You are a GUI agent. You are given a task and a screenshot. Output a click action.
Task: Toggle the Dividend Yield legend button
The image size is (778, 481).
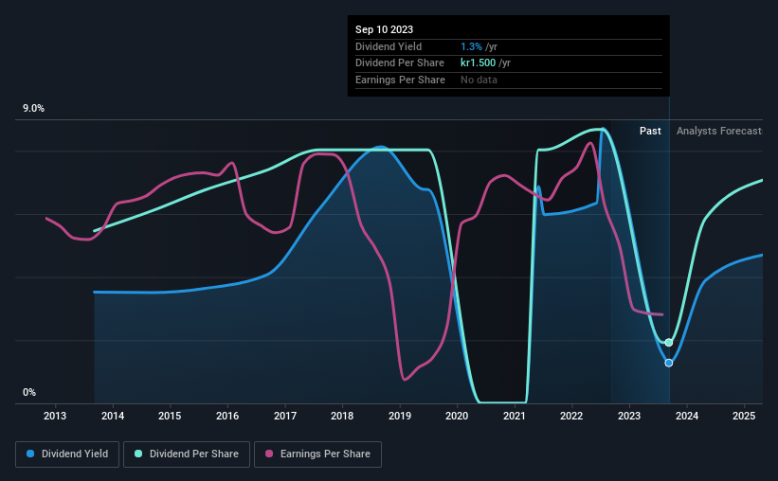[x=67, y=454]
